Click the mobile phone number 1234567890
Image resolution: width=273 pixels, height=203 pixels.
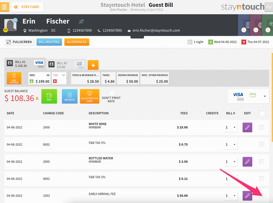point(82,31)
